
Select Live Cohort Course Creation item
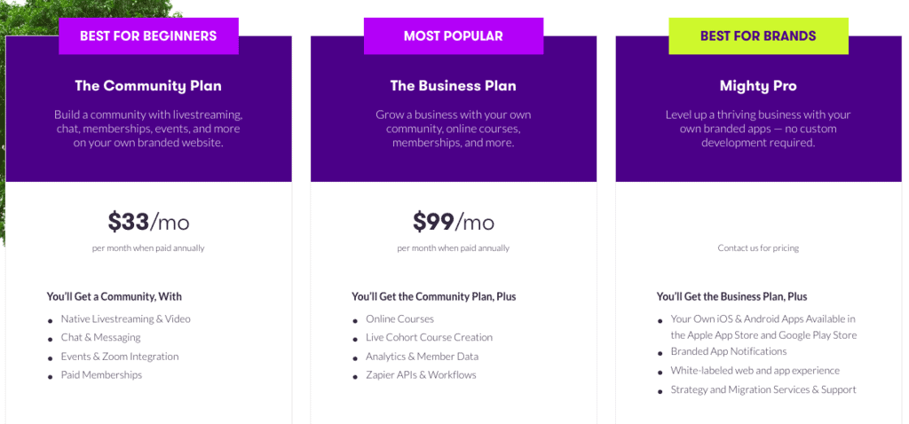[x=429, y=337]
